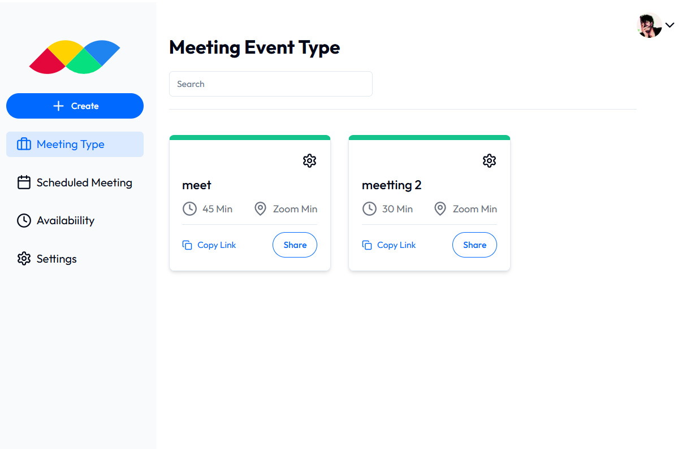The height and width of the screenshot is (449, 691).
Task: Click copy icon on meet card
Action: 187,245
